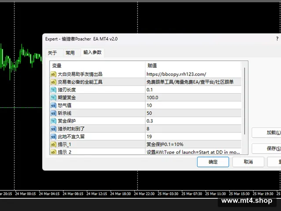Click the 25 Mar 03:30 chart time label

[168, 194]
